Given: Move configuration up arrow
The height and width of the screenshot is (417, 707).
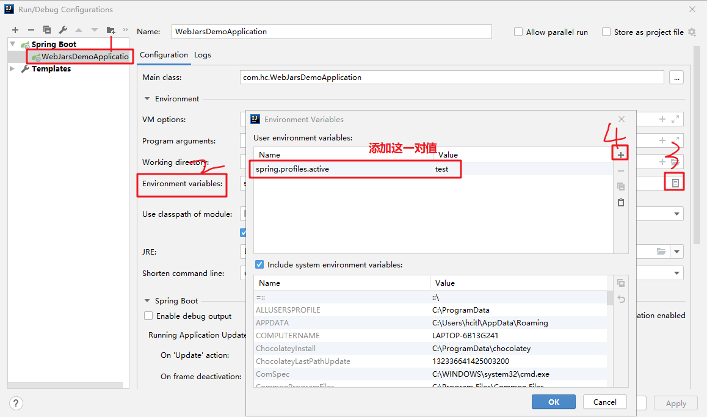Looking at the screenshot, I should pos(79,30).
